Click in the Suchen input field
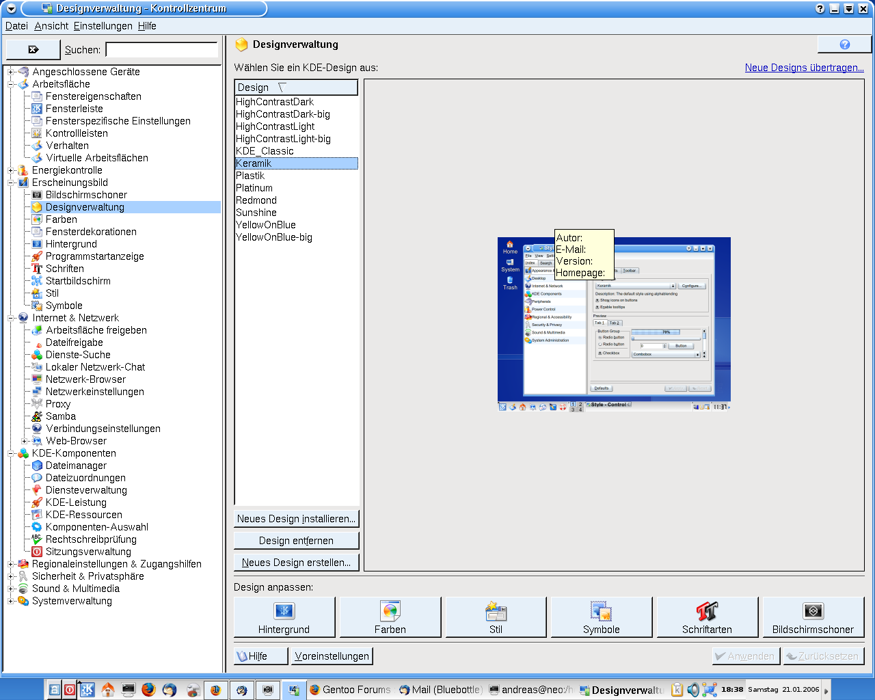Viewport: 875px width, 700px height. tap(162, 50)
